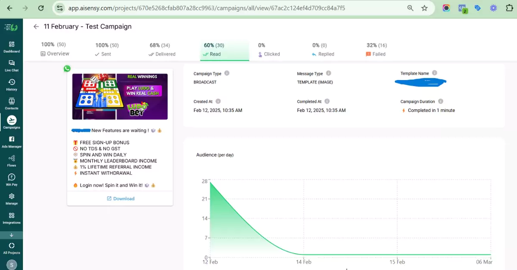Click 'Login now! Spin it and Win it!' text

pos(111,185)
